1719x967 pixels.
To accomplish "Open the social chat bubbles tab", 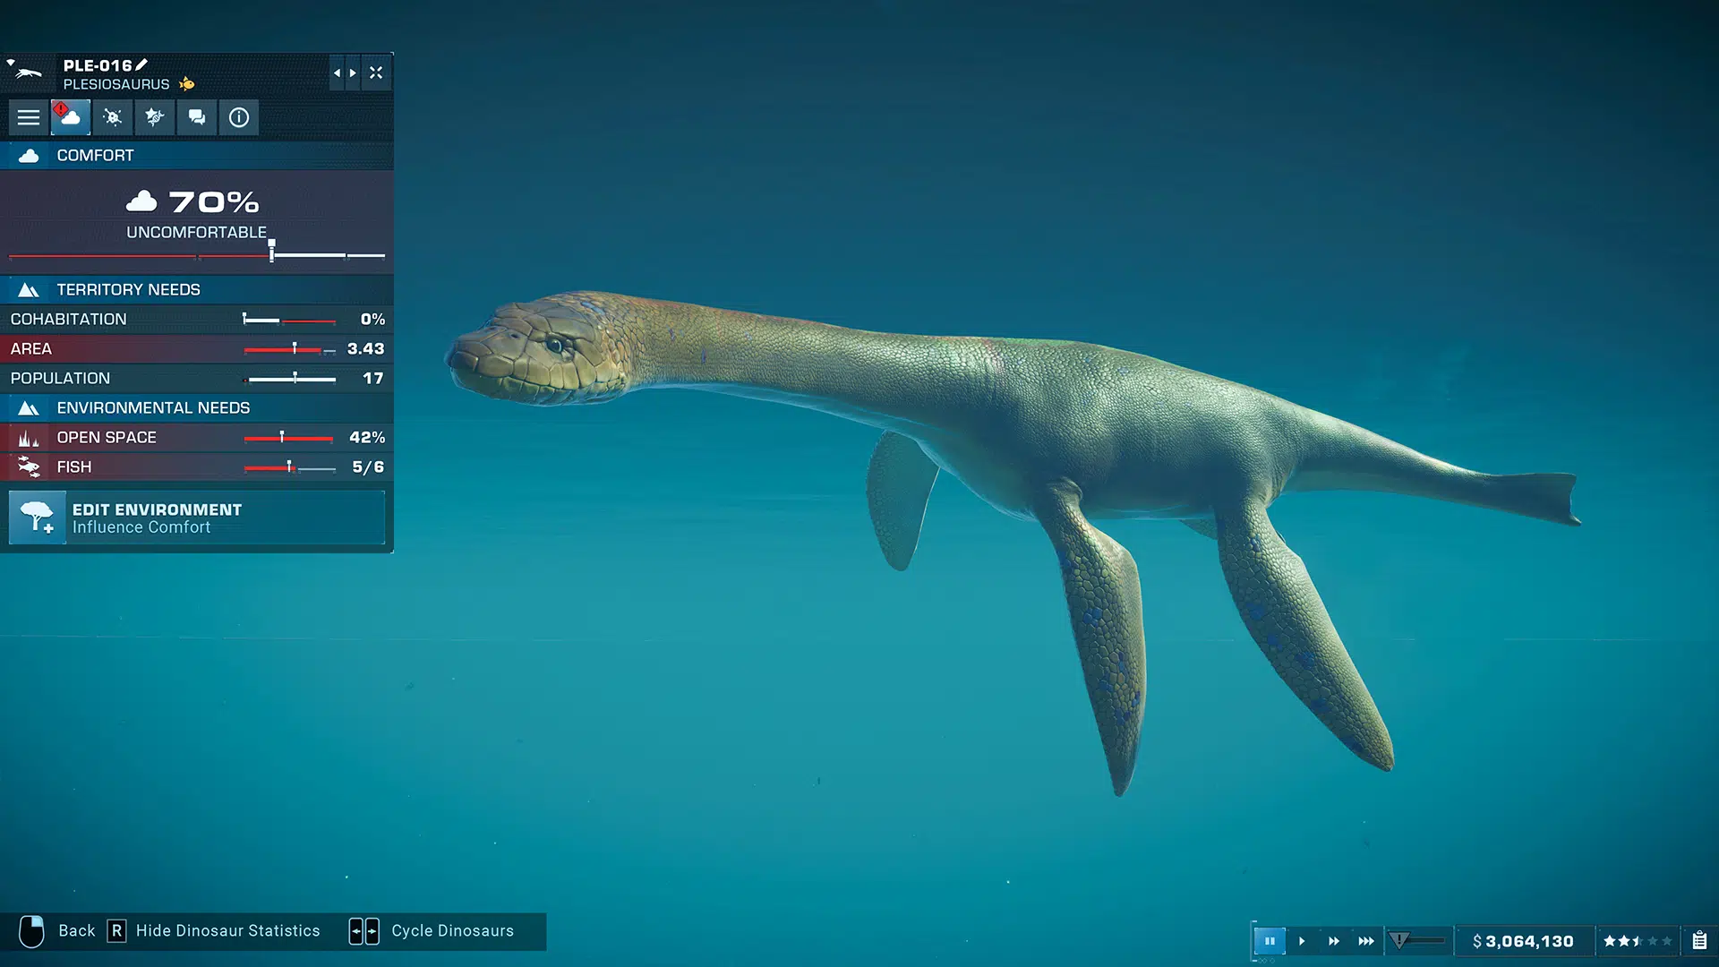I will click(197, 117).
